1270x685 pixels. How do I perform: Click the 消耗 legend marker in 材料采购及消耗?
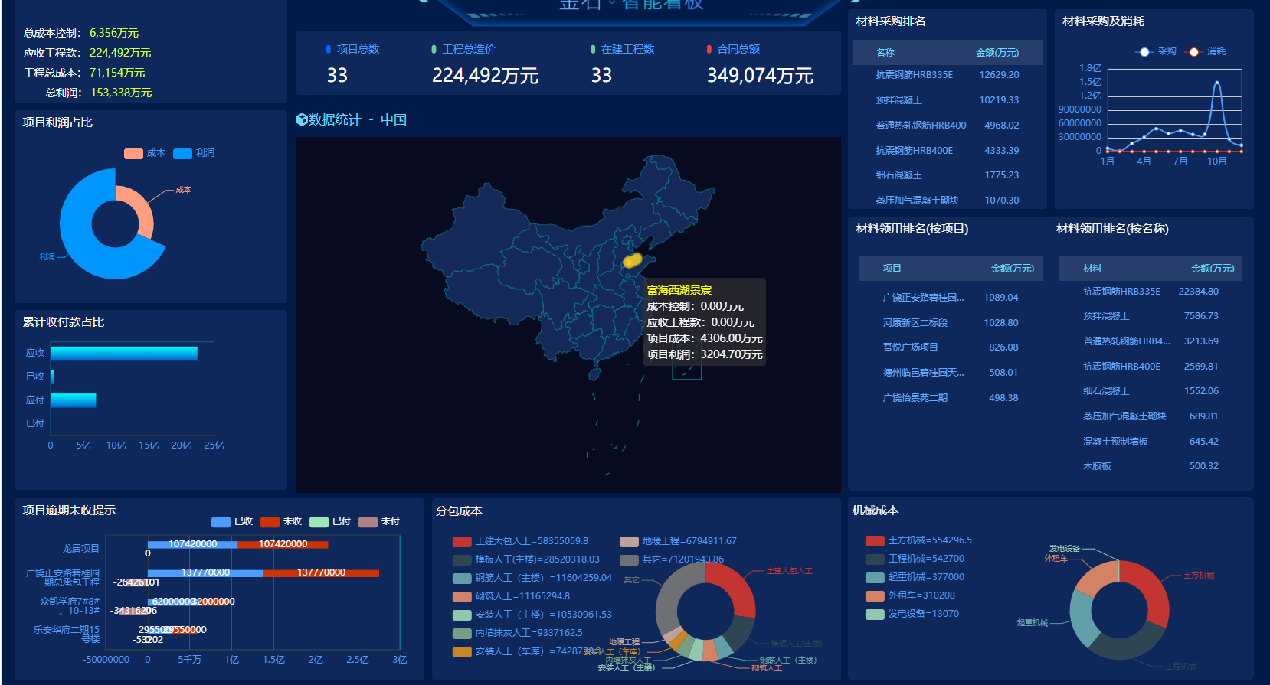[1193, 52]
